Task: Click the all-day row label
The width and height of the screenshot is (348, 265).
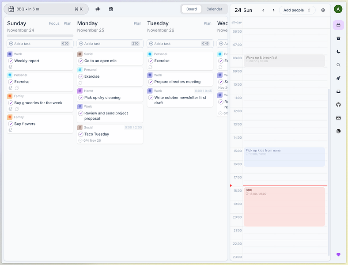Action: (x=236, y=23)
